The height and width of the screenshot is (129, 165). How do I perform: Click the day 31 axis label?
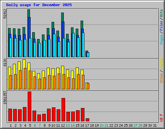pos(155,125)
